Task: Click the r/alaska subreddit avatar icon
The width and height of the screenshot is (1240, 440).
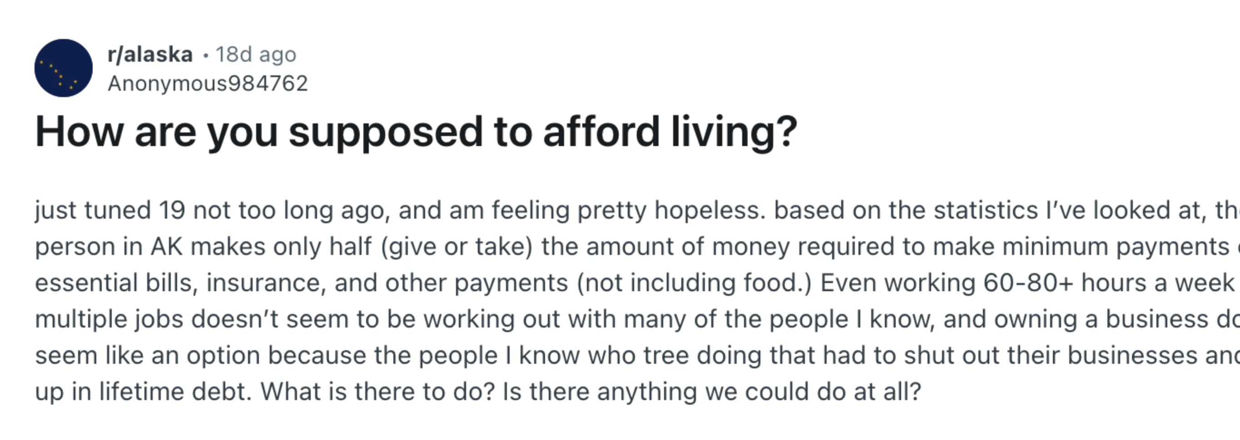Action: (63, 68)
